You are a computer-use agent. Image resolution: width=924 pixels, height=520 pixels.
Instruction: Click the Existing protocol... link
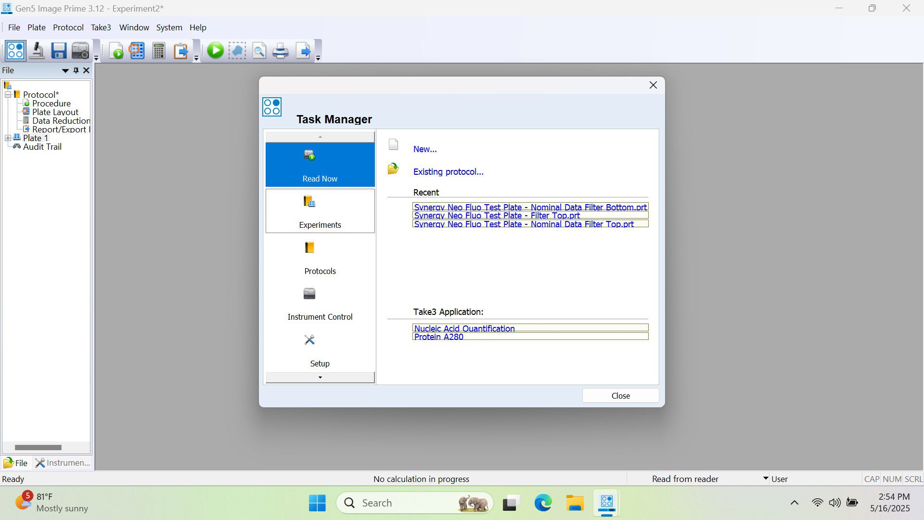448,172
